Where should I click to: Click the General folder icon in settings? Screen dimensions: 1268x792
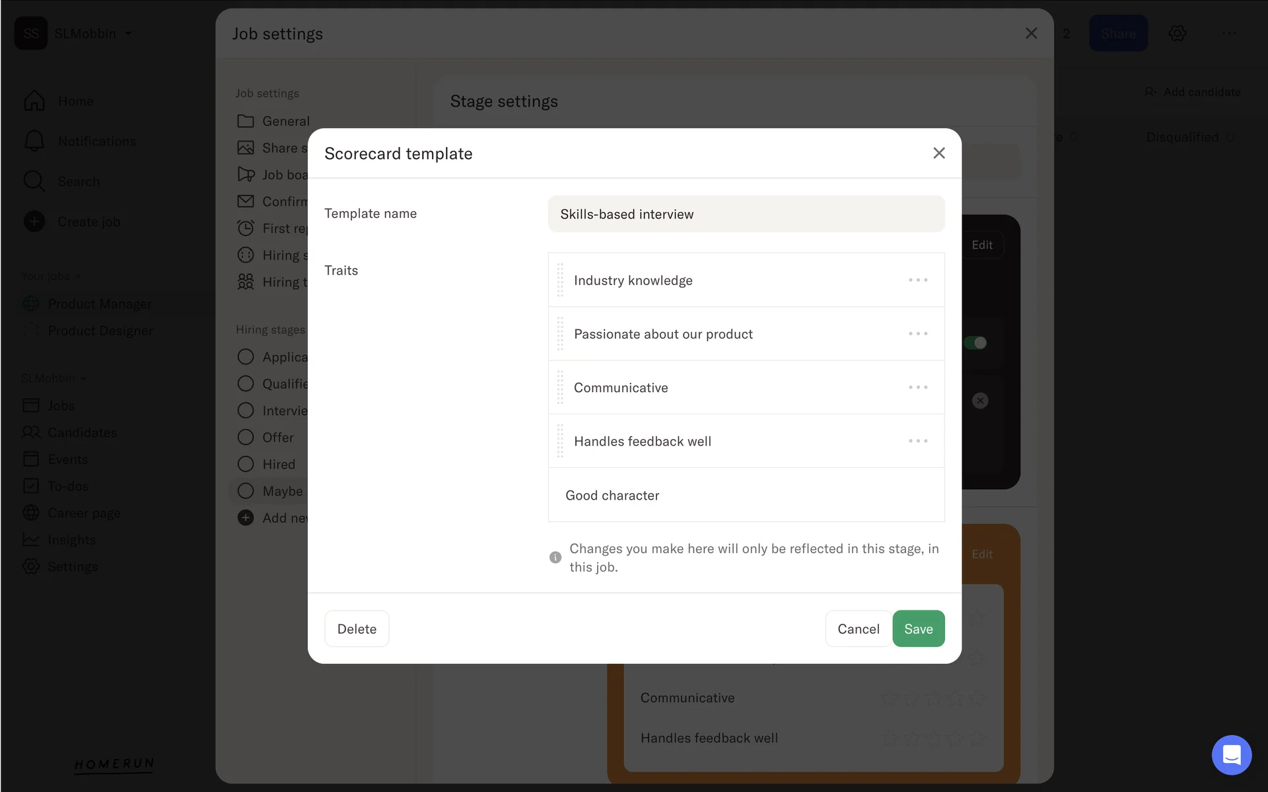click(246, 121)
